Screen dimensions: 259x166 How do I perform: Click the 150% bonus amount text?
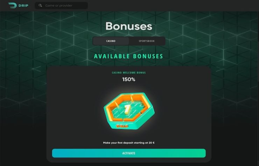click(x=129, y=79)
